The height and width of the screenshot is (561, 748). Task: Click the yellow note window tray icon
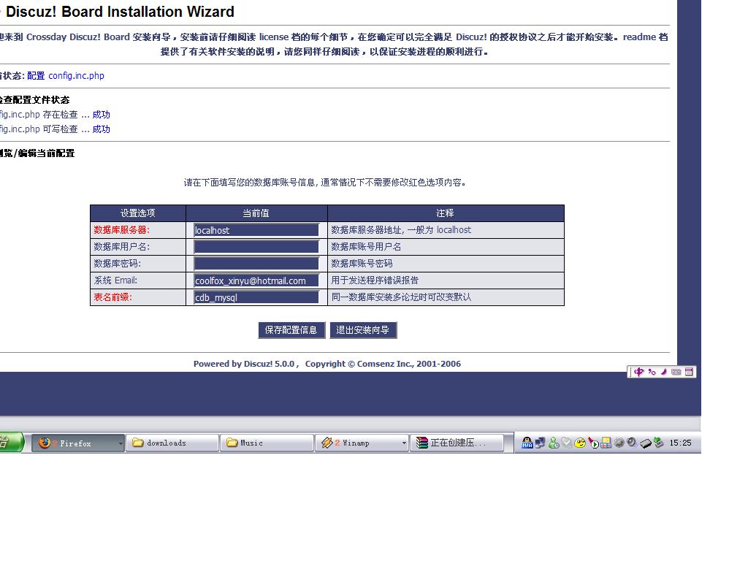[606, 443]
